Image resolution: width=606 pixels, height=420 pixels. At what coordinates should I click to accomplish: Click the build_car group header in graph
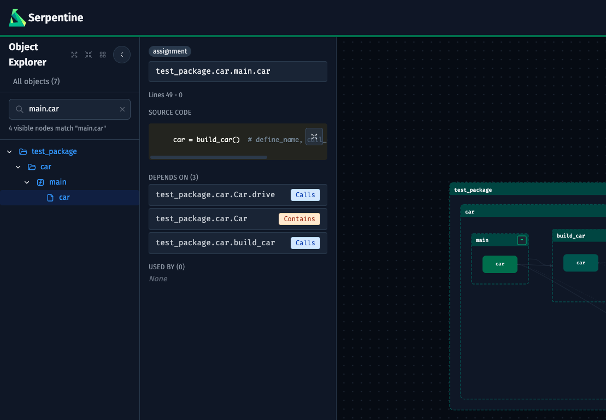click(x=579, y=236)
